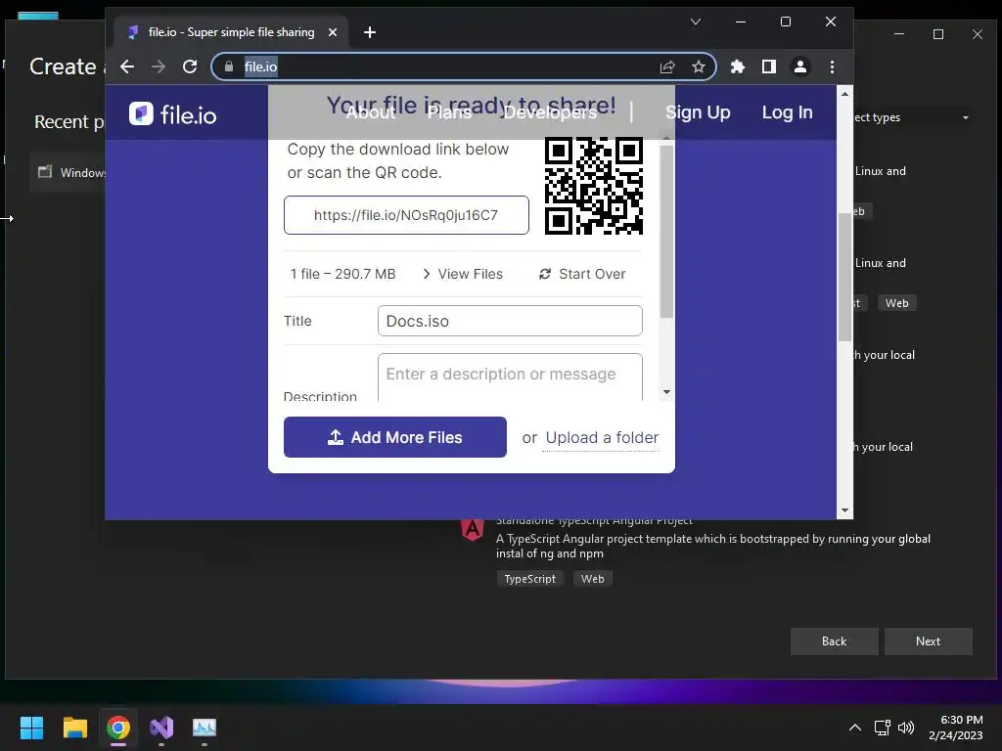
Task: Click Back in Visual Studio window
Action: click(x=834, y=641)
